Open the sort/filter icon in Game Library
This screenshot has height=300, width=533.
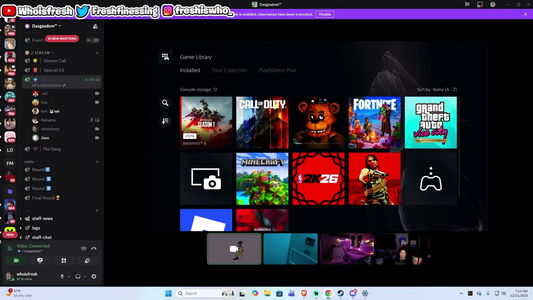pyautogui.click(x=165, y=121)
